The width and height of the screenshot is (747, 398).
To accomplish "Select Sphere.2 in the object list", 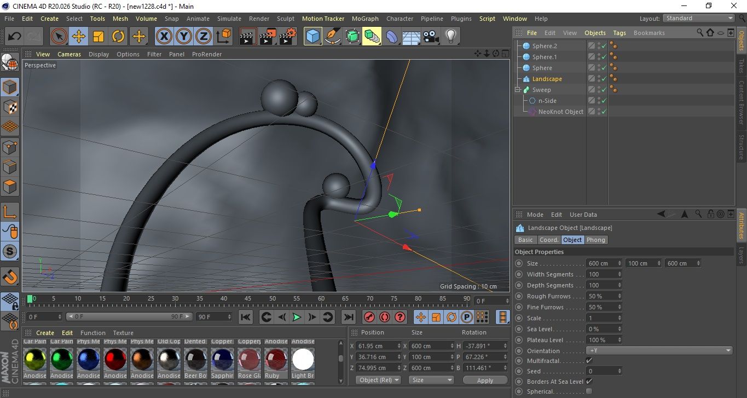I will pos(545,46).
